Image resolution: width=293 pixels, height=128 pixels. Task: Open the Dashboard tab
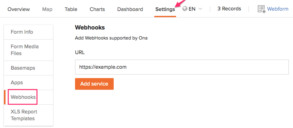pyautogui.click(x=130, y=9)
